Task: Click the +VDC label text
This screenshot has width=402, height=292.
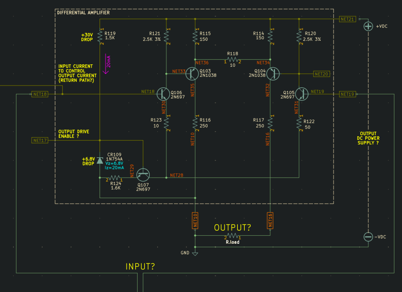Action: [382, 26]
